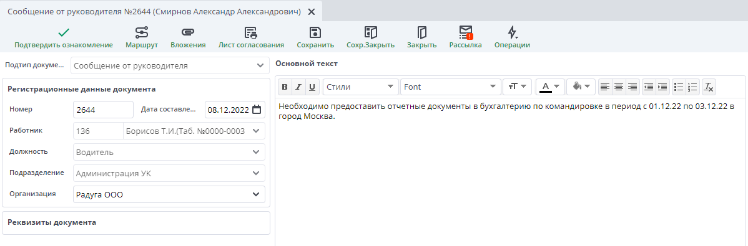
Task: Align text left
Action: click(x=605, y=87)
